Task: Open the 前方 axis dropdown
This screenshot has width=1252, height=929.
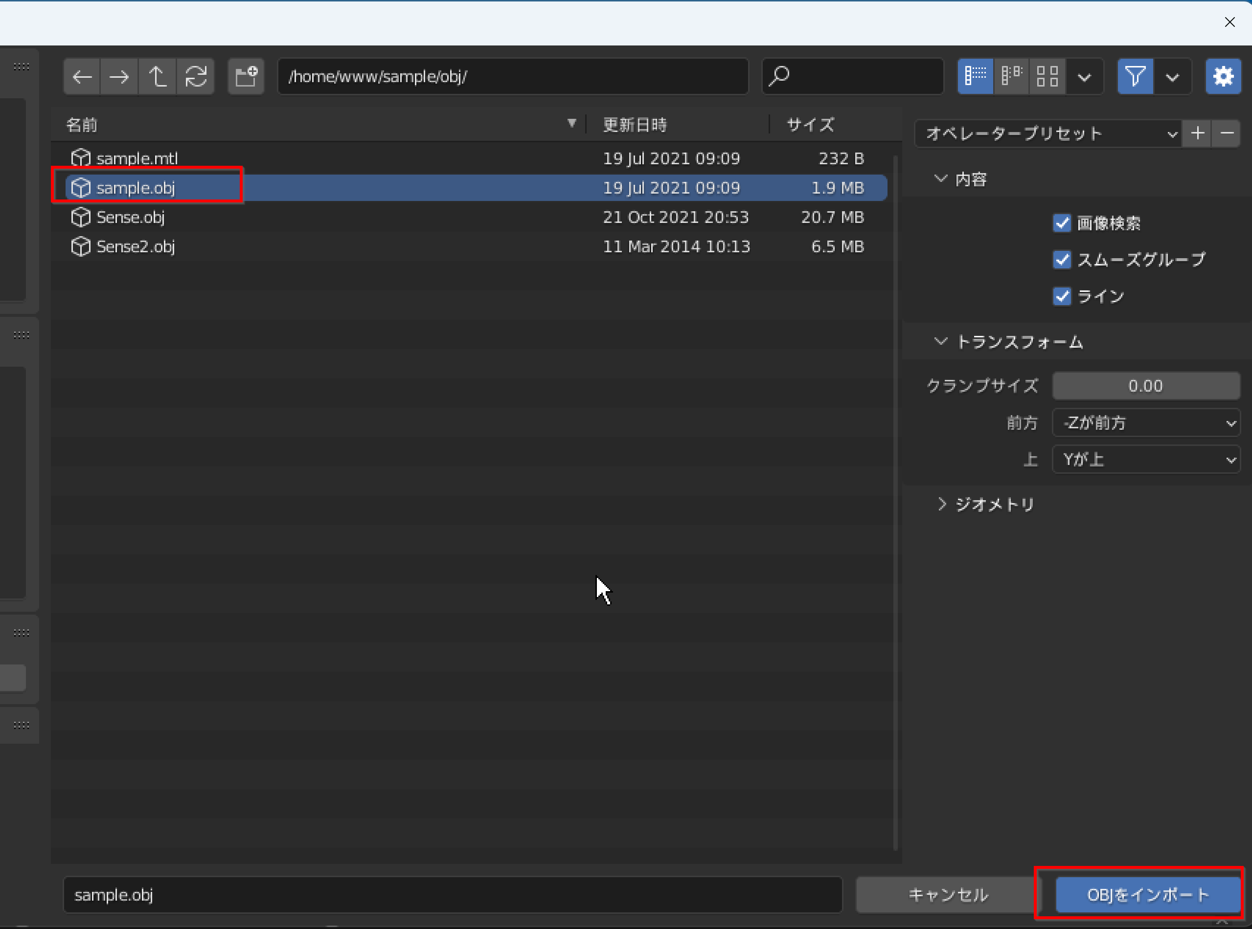Action: point(1146,423)
